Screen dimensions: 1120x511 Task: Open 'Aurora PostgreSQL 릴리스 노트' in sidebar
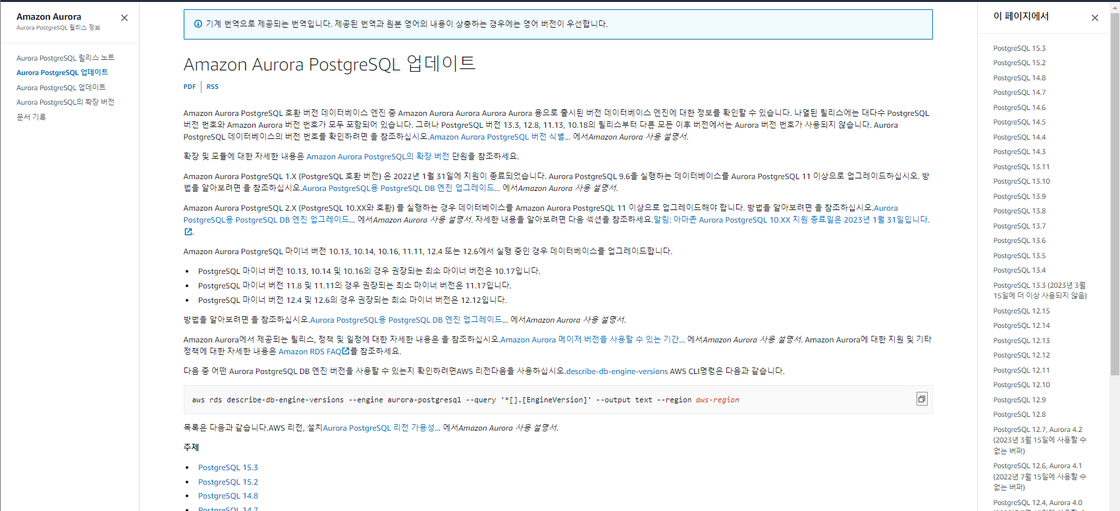pyautogui.click(x=65, y=58)
